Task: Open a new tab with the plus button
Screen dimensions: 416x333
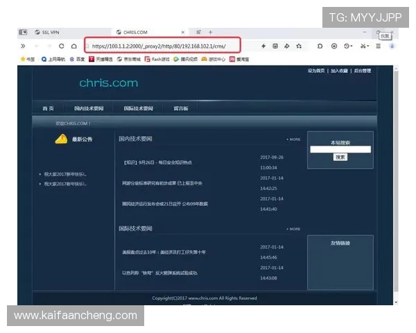Action: click(210, 33)
